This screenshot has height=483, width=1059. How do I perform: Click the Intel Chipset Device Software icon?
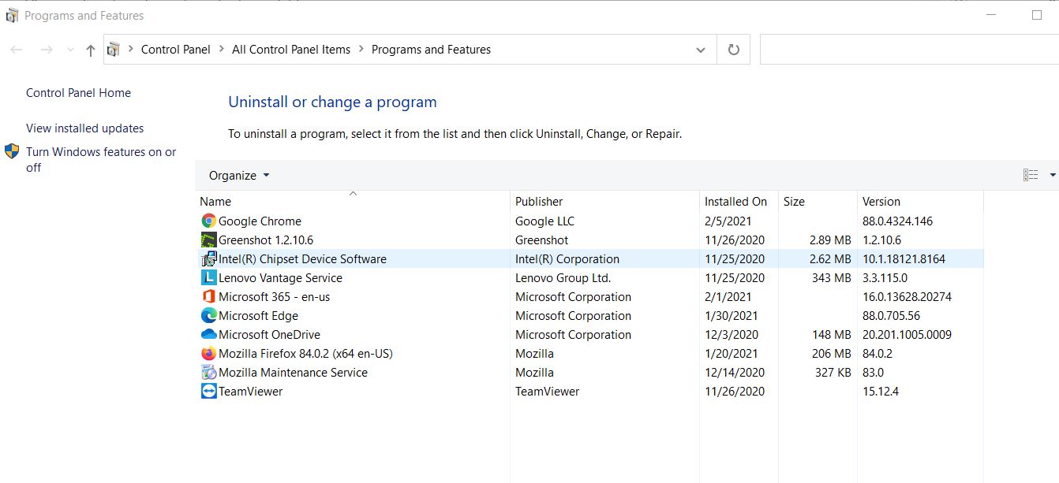208,259
